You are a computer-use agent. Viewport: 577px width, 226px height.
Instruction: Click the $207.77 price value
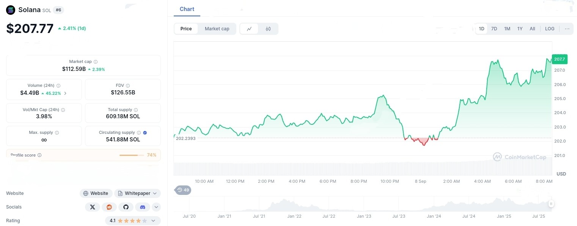(30, 28)
